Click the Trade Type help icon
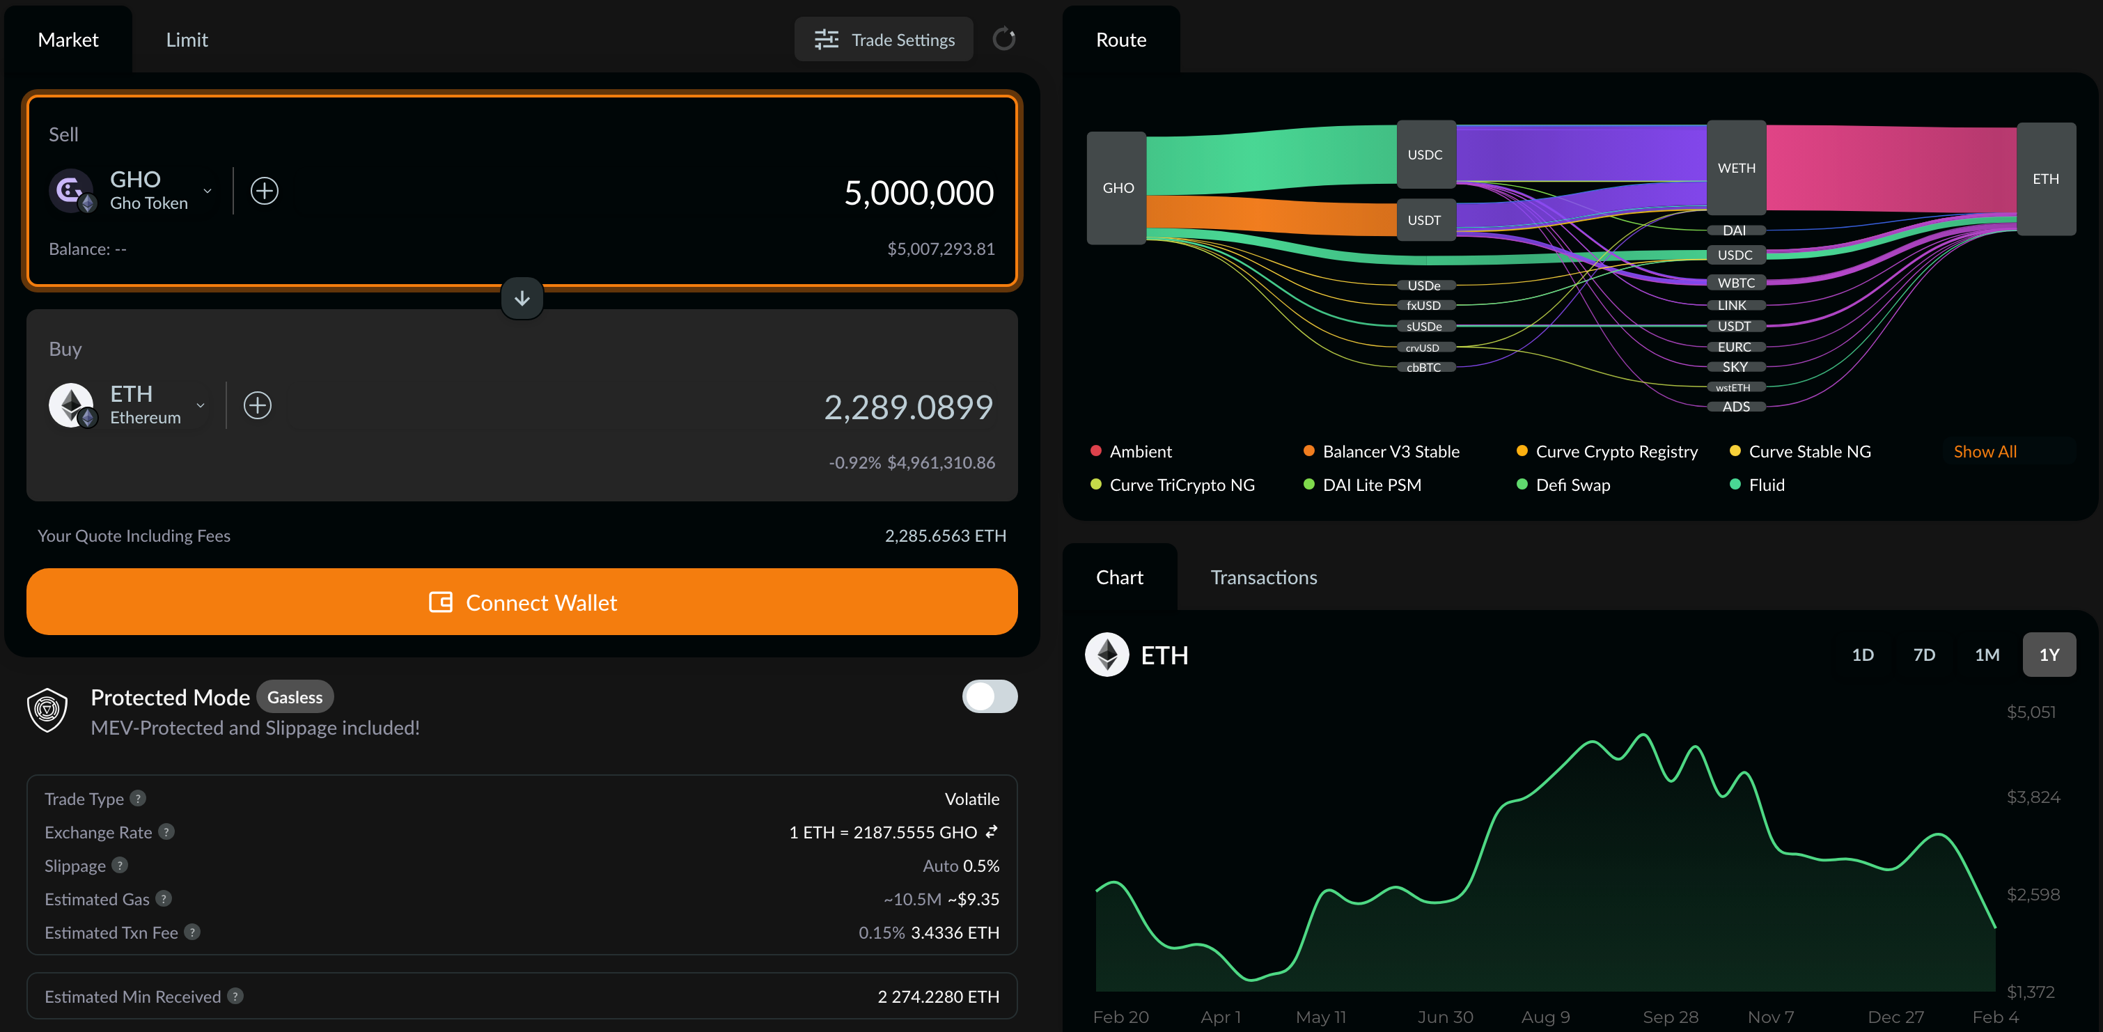Screen dimensions: 2103x1032 pyautogui.click(x=138, y=799)
